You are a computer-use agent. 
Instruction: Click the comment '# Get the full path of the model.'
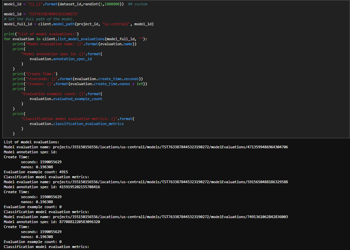click(x=39, y=19)
